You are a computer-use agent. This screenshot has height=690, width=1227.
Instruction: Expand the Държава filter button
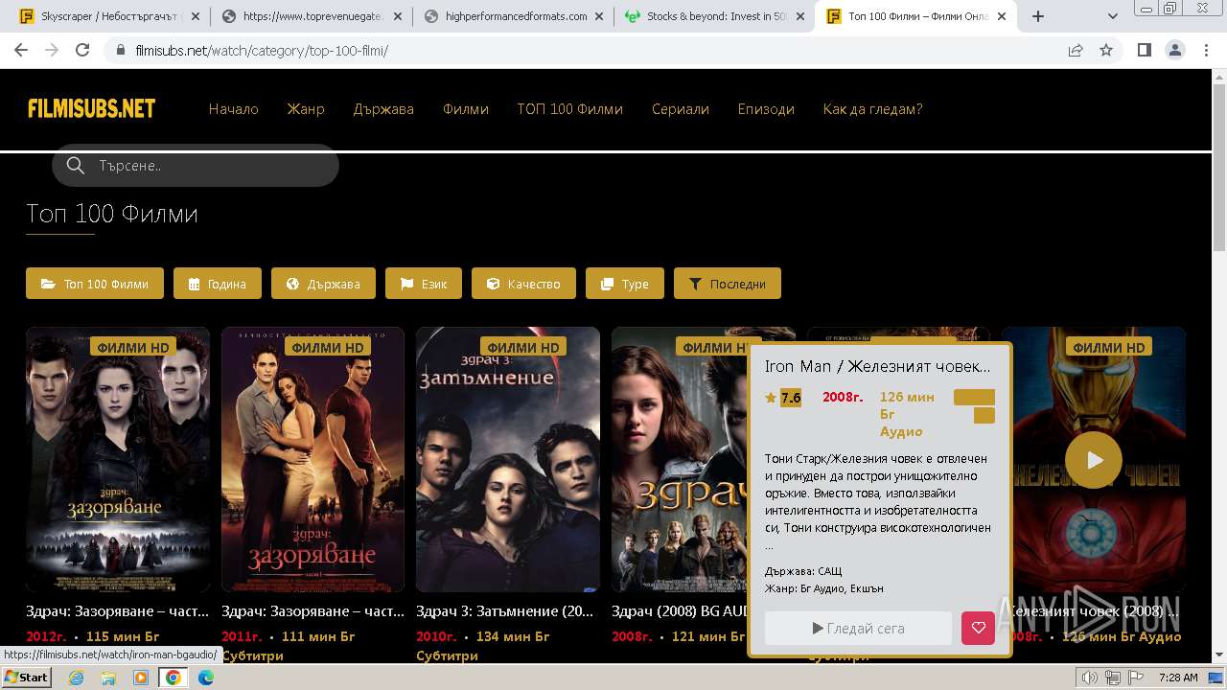click(323, 284)
